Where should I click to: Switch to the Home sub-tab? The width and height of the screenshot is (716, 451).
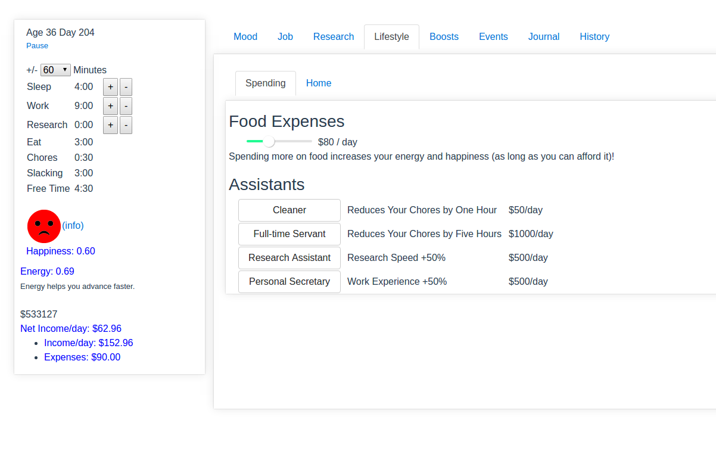(319, 83)
